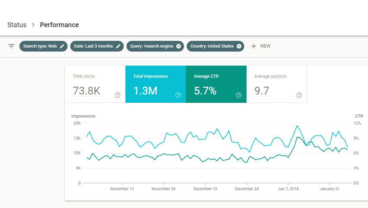Disable the Total impressions metric card

tap(152, 84)
